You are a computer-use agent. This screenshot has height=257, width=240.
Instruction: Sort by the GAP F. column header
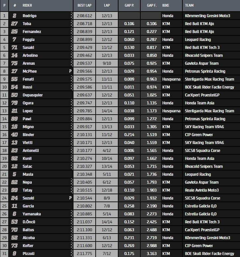(x=151, y=6)
